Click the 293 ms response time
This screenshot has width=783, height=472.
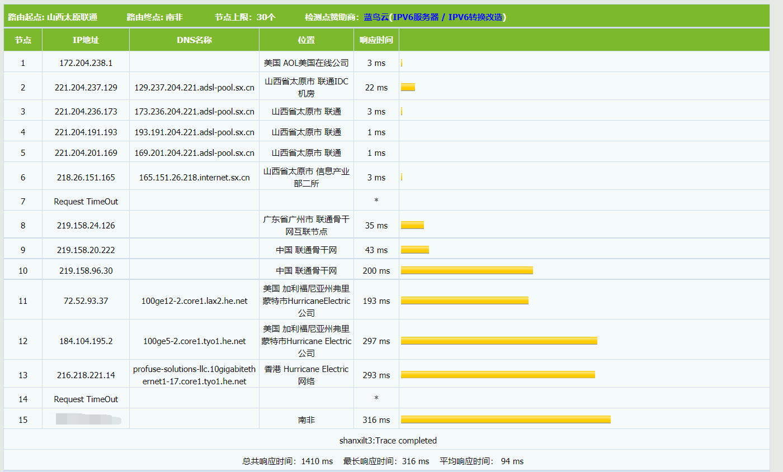[x=376, y=375]
